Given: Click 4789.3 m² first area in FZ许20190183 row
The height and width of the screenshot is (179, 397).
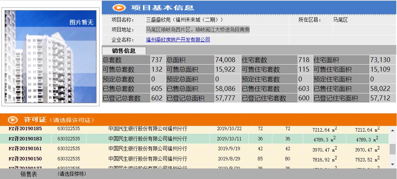Looking at the screenshot, I should click(324, 139).
